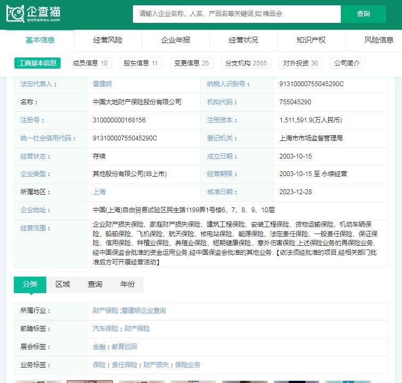Select the 分类 tab
The width and height of the screenshot is (402, 383).
pyautogui.click(x=30, y=284)
